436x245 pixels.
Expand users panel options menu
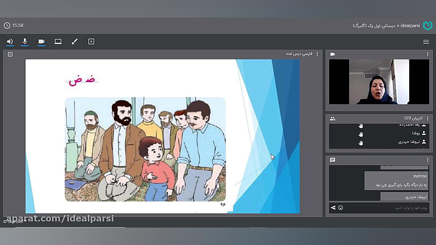(427, 119)
